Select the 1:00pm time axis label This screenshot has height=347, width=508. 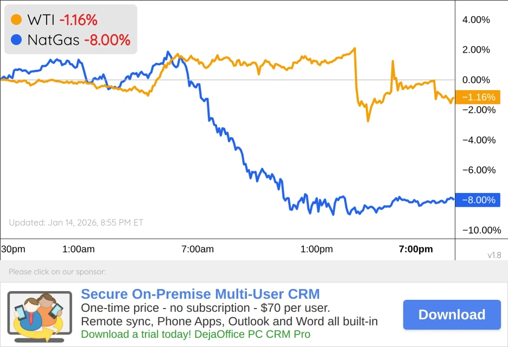click(316, 249)
